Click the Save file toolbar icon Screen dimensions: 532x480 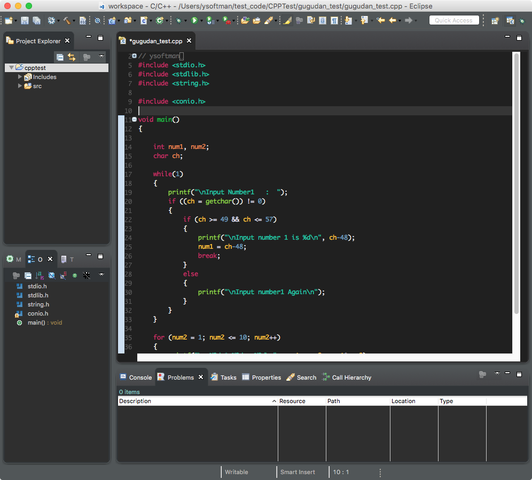point(25,20)
